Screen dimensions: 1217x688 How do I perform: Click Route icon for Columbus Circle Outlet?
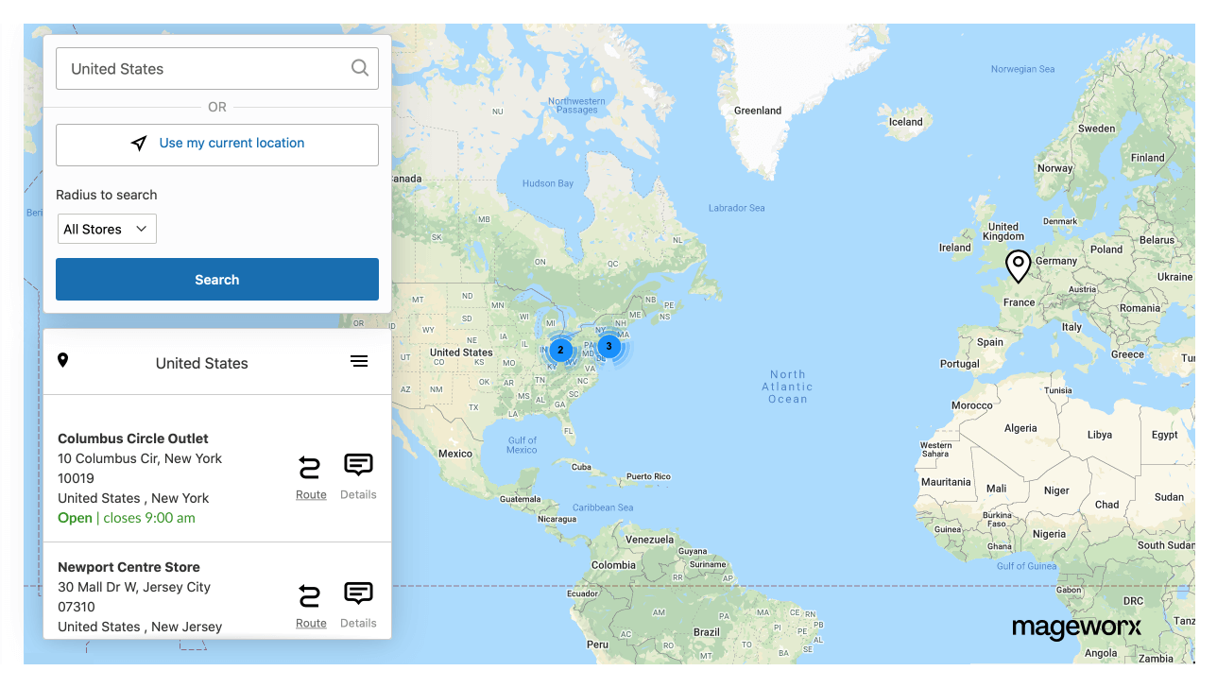(310, 467)
